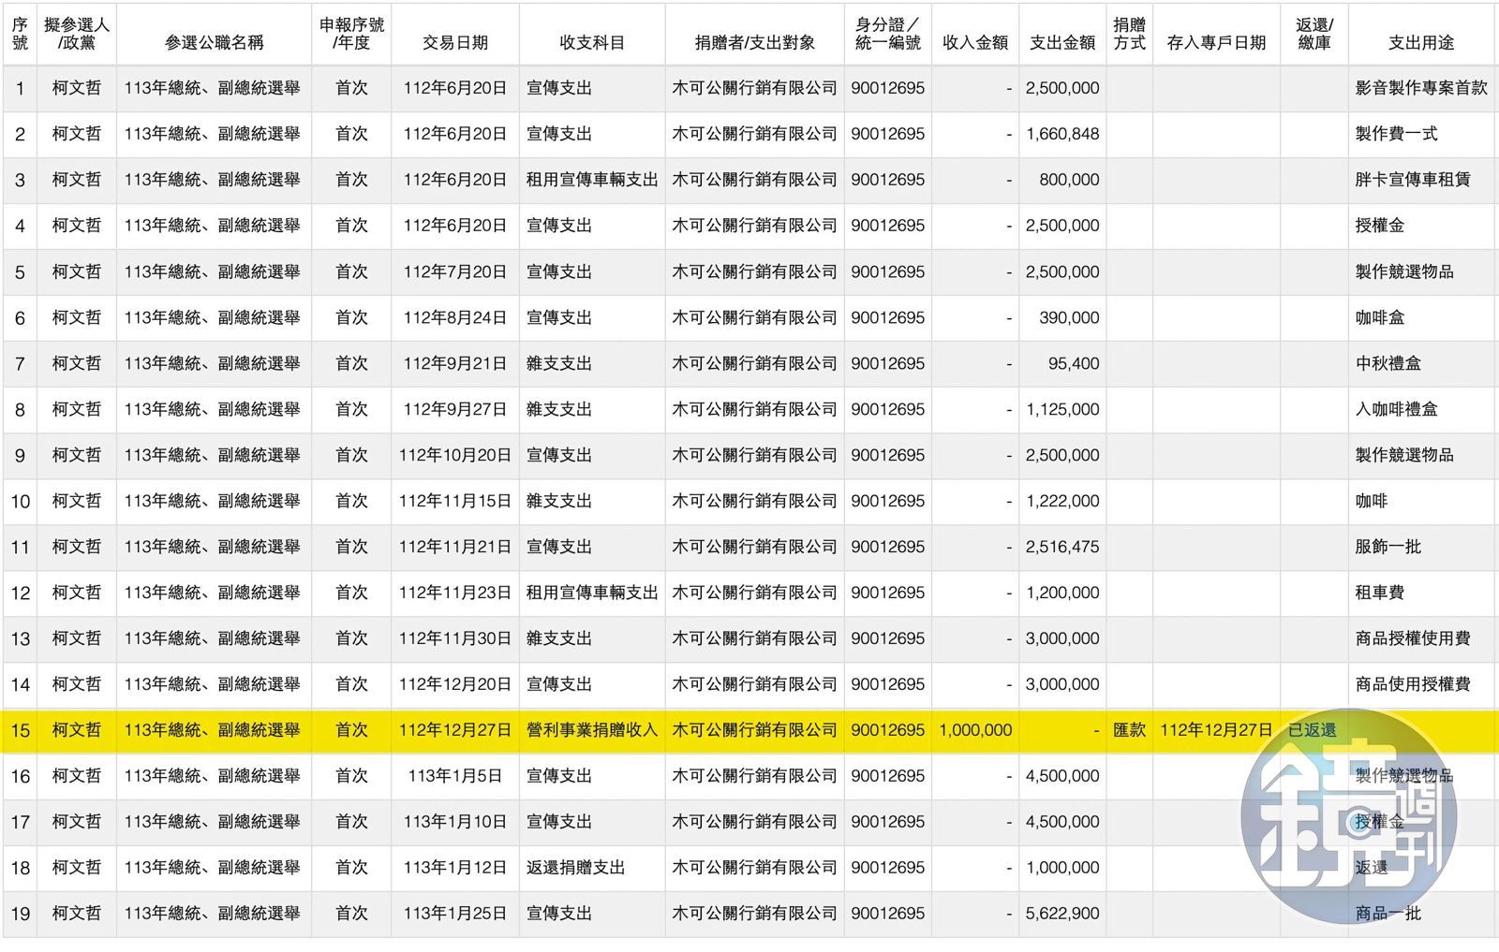Select the cell 影音製作專案首款
Viewport: 1499px width, 952px height.
(1421, 88)
